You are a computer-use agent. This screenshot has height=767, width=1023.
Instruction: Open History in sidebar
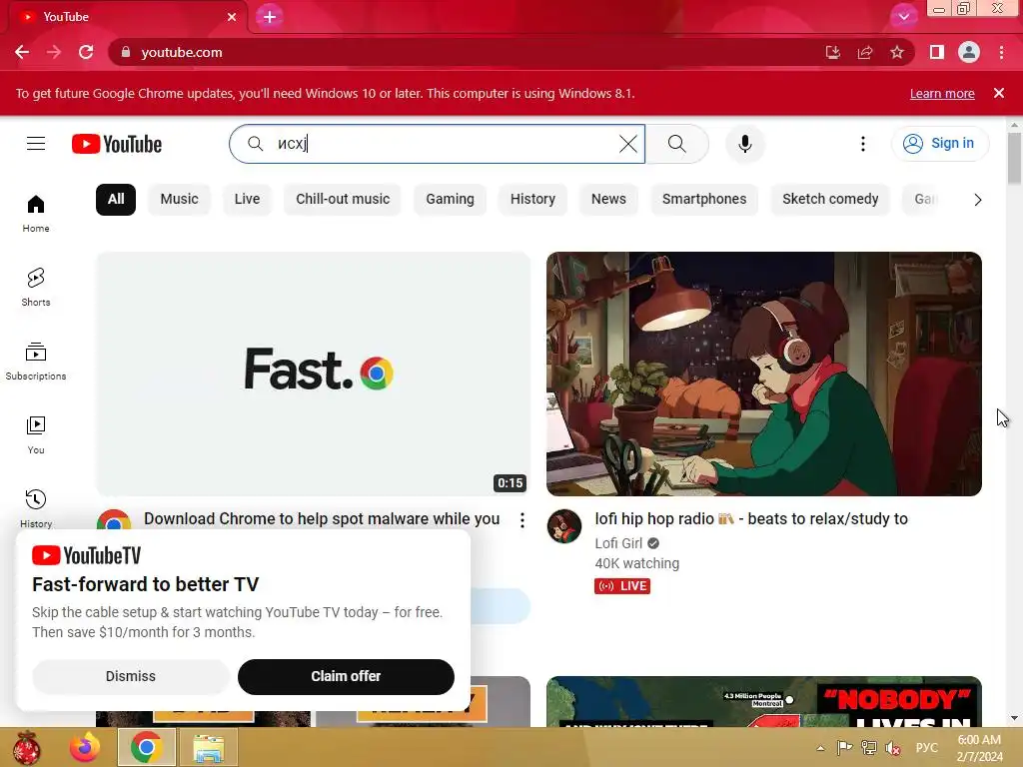[36, 508]
